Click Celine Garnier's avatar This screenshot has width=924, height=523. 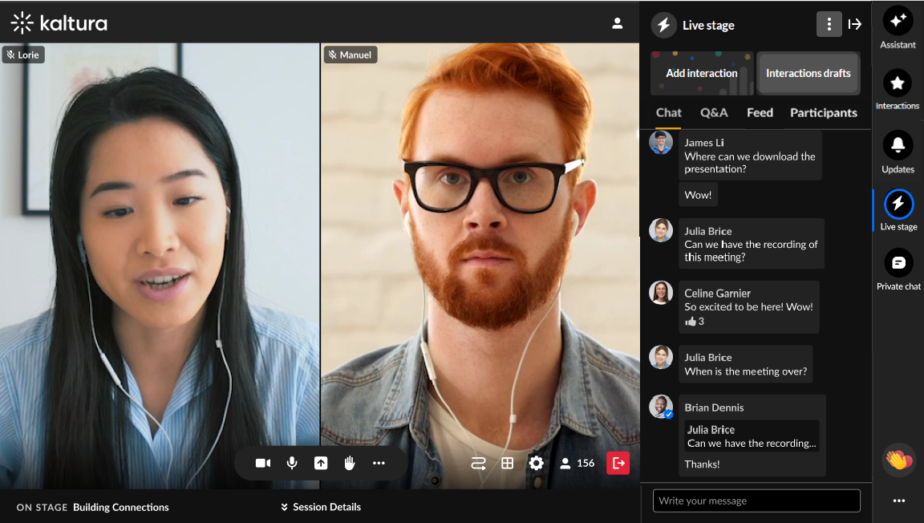pyautogui.click(x=661, y=292)
